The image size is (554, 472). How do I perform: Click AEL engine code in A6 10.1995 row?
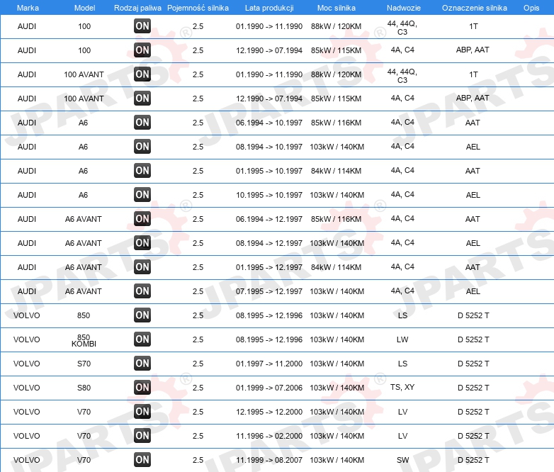tap(473, 195)
